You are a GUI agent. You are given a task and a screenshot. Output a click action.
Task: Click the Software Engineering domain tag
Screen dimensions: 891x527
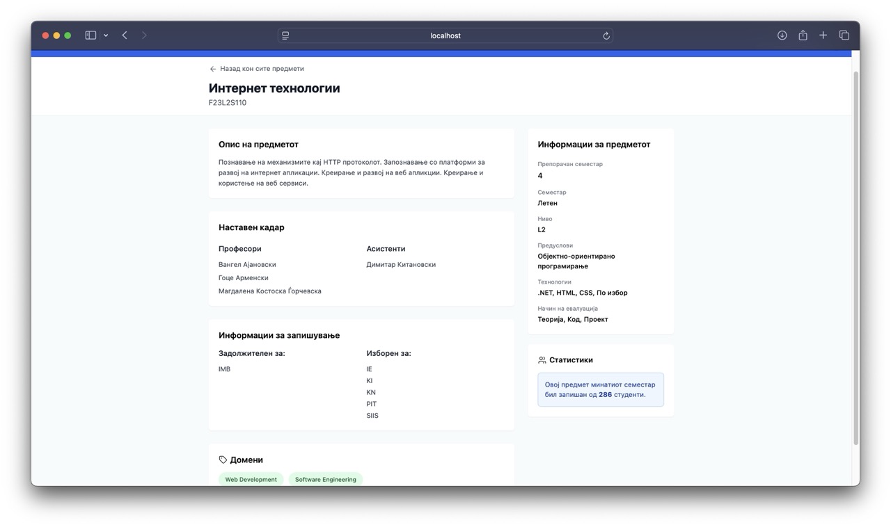pyautogui.click(x=325, y=479)
